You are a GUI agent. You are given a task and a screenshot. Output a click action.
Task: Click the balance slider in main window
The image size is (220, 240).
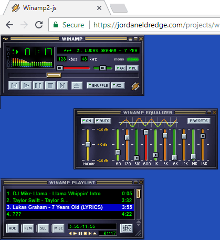pos(103,68)
